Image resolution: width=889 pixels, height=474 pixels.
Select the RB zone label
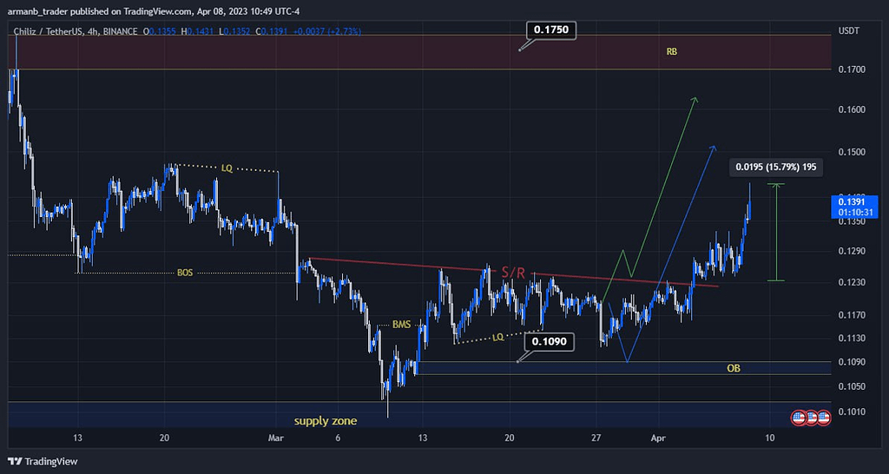coord(672,51)
